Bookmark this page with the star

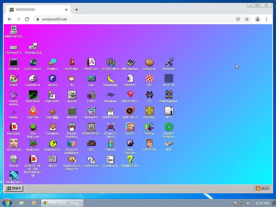pos(247,19)
